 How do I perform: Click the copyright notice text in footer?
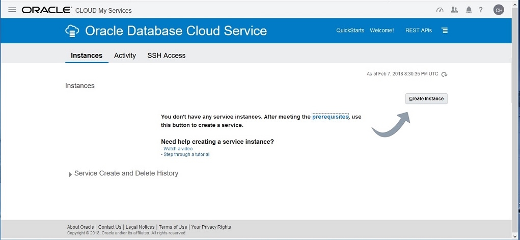point(127,233)
